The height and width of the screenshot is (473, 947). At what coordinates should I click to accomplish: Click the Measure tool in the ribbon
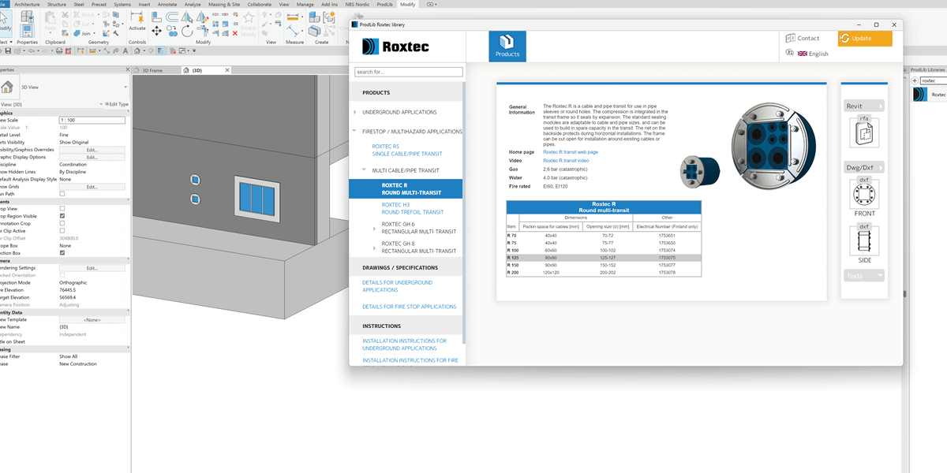click(294, 30)
